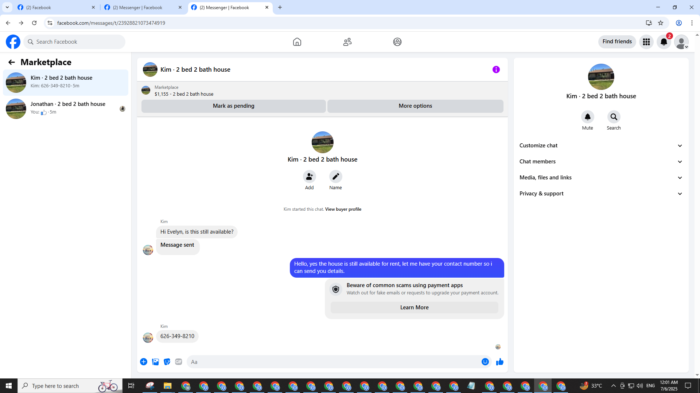Switch to the first Facebook browser tab

[55, 7]
